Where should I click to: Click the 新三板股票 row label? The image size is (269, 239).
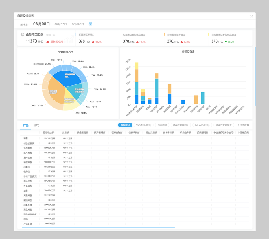[29, 143]
